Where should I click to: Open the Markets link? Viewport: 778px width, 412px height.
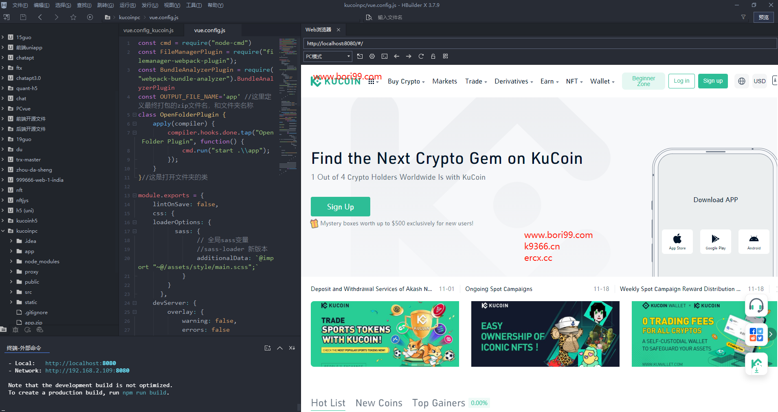(445, 82)
